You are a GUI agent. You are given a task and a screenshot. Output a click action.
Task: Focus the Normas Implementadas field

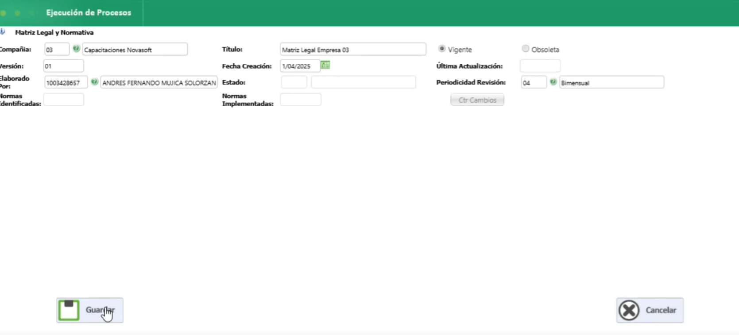(x=301, y=100)
